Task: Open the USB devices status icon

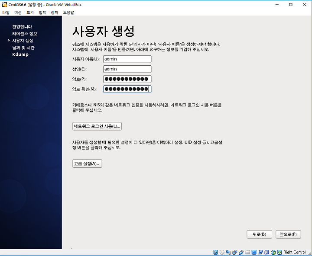Action: tap(241, 252)
